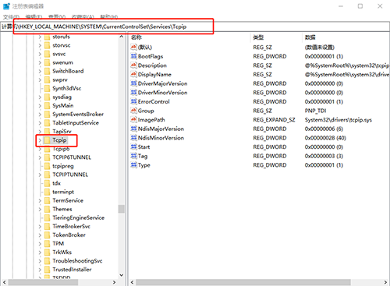Click the DisplayName string value icon

click(x=133, y=74)
